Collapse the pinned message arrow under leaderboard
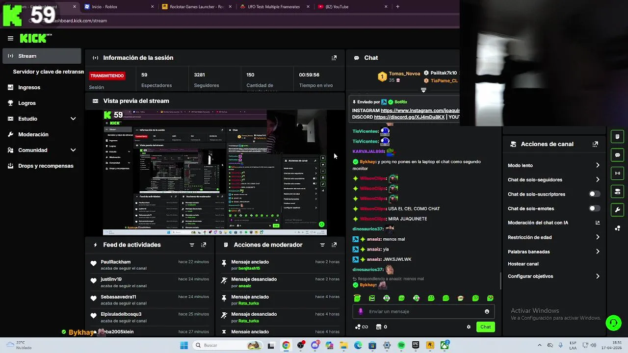The height and width of the screenshot is (353, 628). [423, 90]
